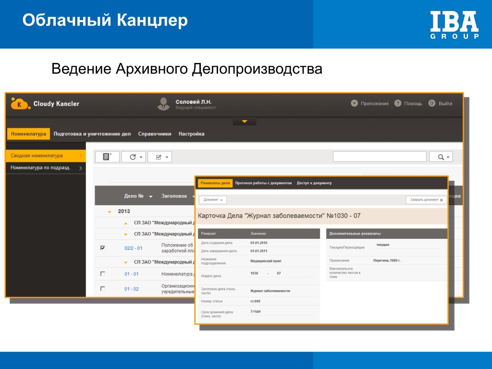The width and height of the screenshot is (492, 369).
Task: Click the close X in Закрыть документ
Action: coord(442,200)
